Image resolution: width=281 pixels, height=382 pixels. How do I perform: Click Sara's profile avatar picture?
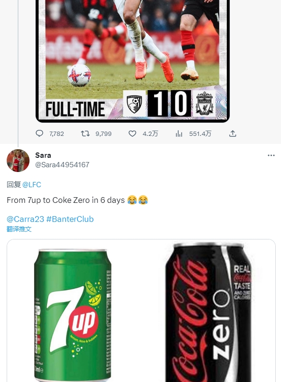tap(18, 161)
